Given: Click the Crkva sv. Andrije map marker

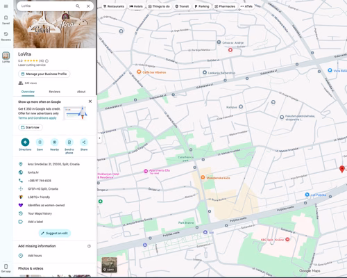Looking at the screenshot, I should (219, 42).
